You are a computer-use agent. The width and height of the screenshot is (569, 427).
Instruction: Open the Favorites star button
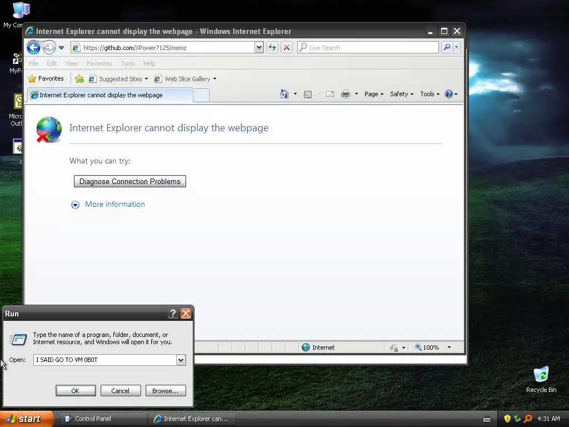point(46,78)
